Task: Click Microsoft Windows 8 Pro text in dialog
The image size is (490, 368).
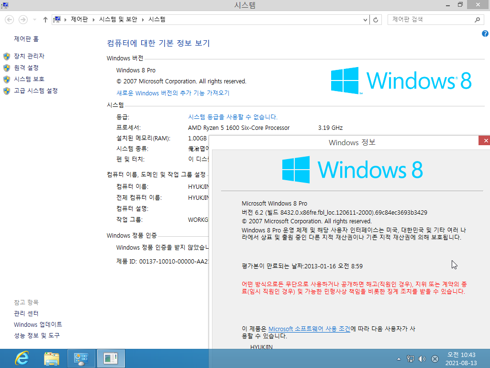Action: [274, 203]
